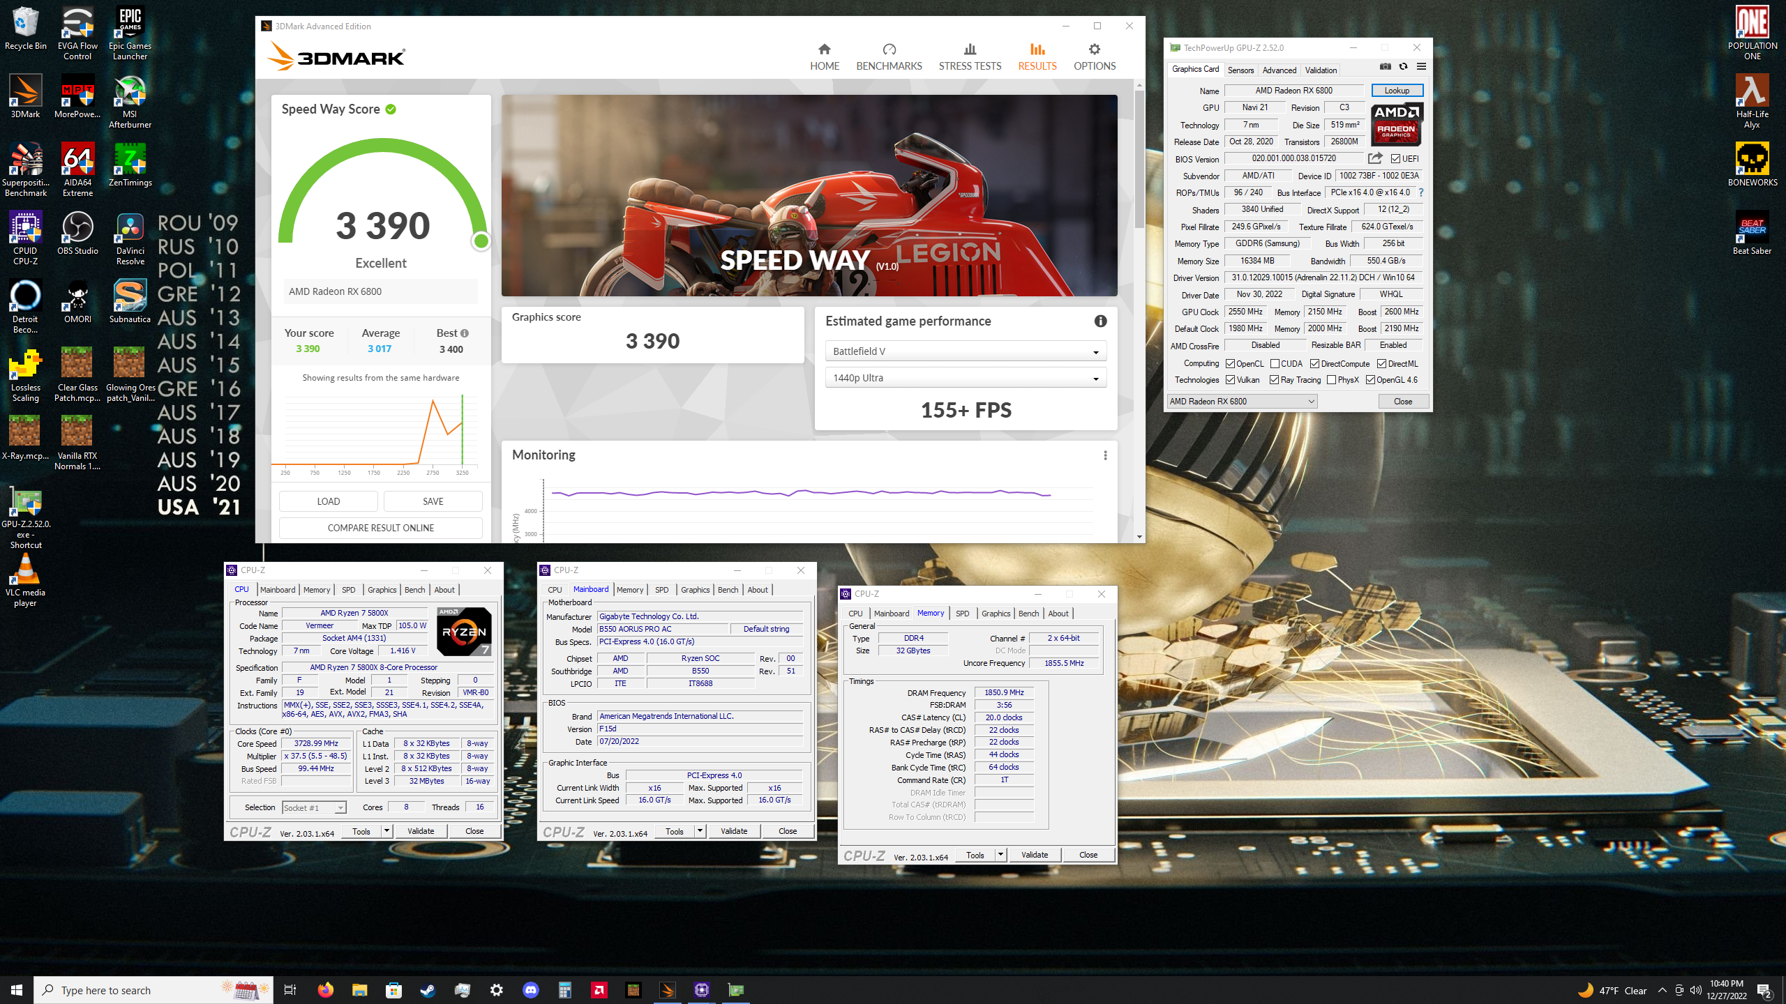Toggle the CUDA checkbox in GPU-Z
1786x1004 pixels.
[x=1275, y=364]
